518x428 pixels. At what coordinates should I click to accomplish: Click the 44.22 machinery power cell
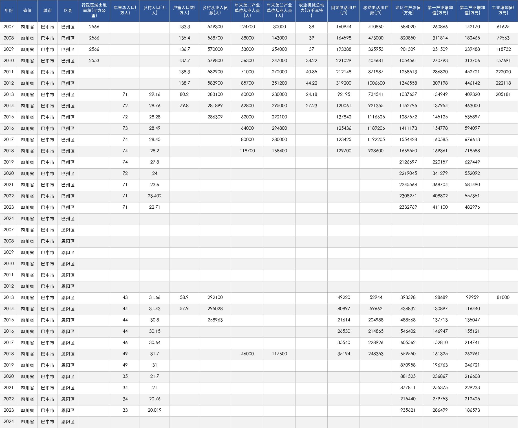click(311, 83)
